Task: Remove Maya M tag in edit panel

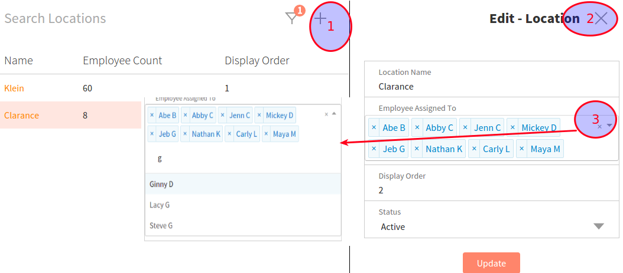Action: [x=521, y=149]
